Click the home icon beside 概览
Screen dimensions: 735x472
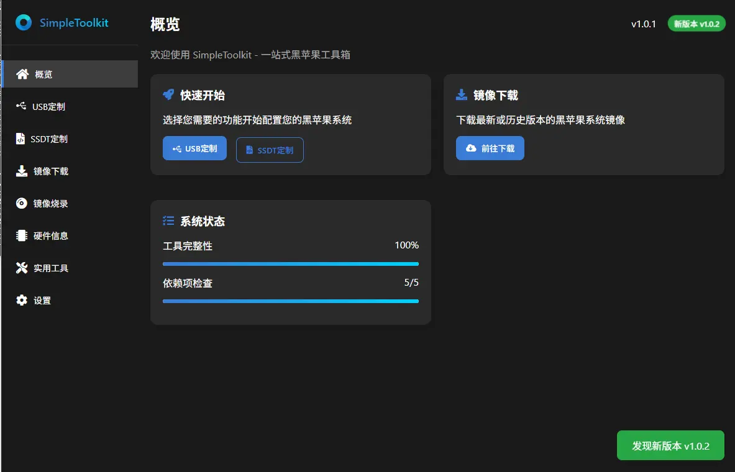coord(22,74)
